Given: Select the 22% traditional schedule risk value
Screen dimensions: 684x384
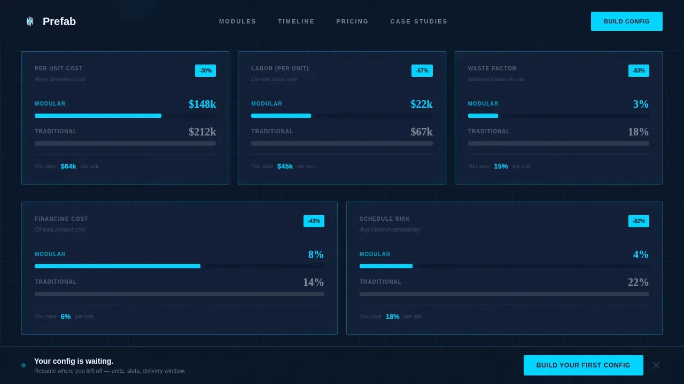Looking at the screenshot, I should [x=638, y=282].
